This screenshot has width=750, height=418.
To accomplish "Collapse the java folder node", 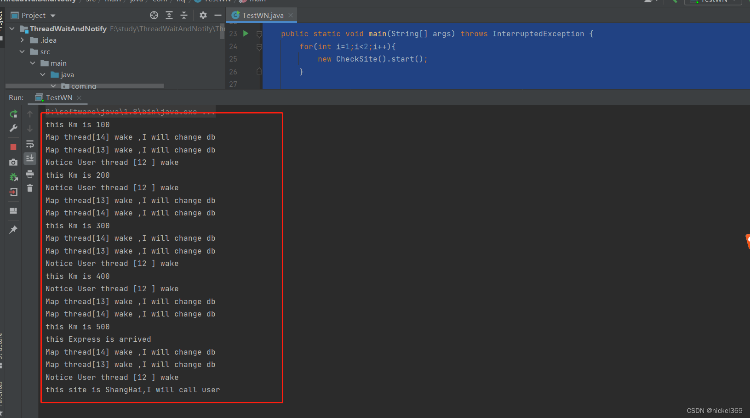I will tap(43, 74).
